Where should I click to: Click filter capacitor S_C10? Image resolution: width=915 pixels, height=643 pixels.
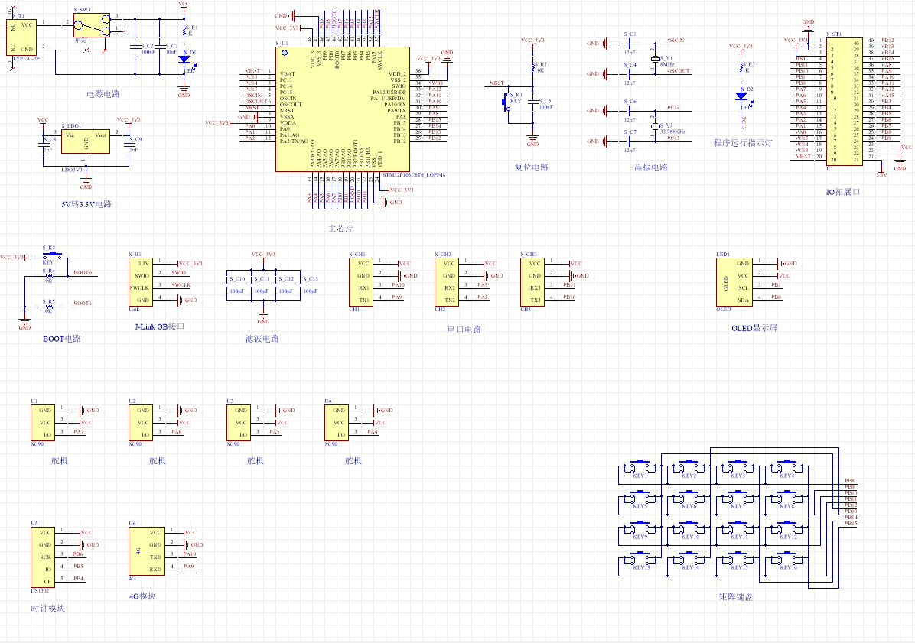[227, 286]
